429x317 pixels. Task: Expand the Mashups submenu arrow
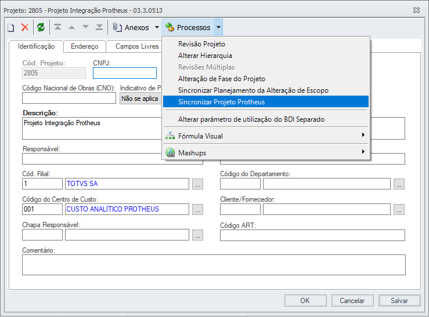[x=363, y=151]
